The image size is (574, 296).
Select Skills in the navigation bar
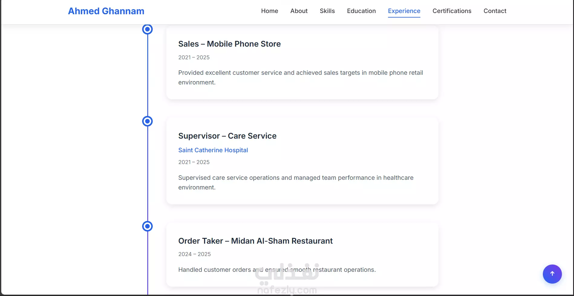[327, 11]
